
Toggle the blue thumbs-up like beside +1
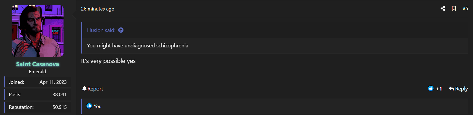tap(431, 88)
